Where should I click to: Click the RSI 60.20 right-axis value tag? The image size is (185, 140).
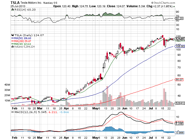[x=179, y=18]
